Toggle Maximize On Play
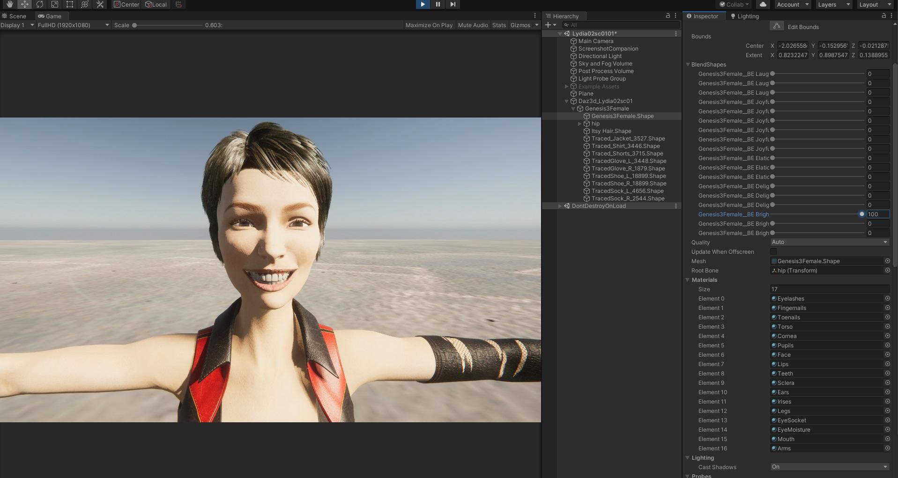The height and width of the screenshot is (478, 898). 429,25
